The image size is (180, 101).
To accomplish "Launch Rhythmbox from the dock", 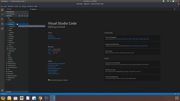I will (x=22, y=98).
